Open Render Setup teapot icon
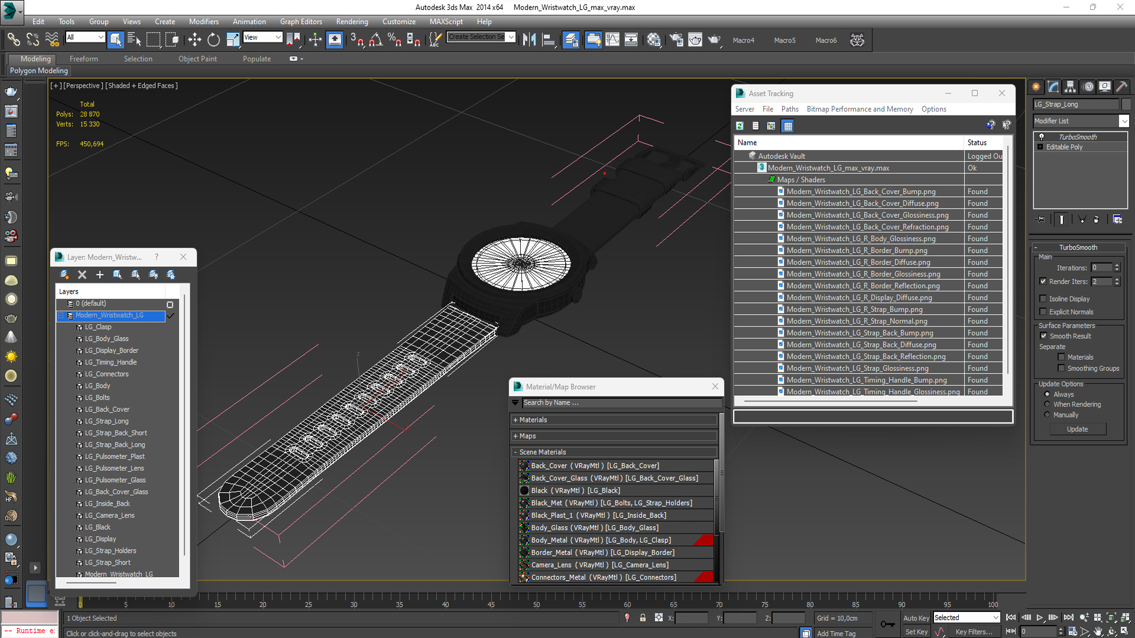The image size is (1135, 638). point(676,40)
